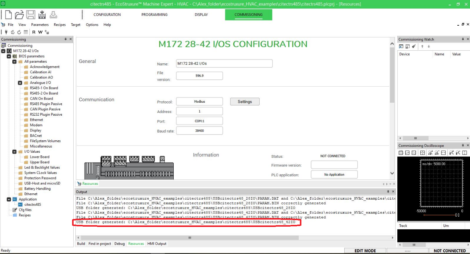
Task: Collapse the BIOS parameters node
Action: coord(9,56)
